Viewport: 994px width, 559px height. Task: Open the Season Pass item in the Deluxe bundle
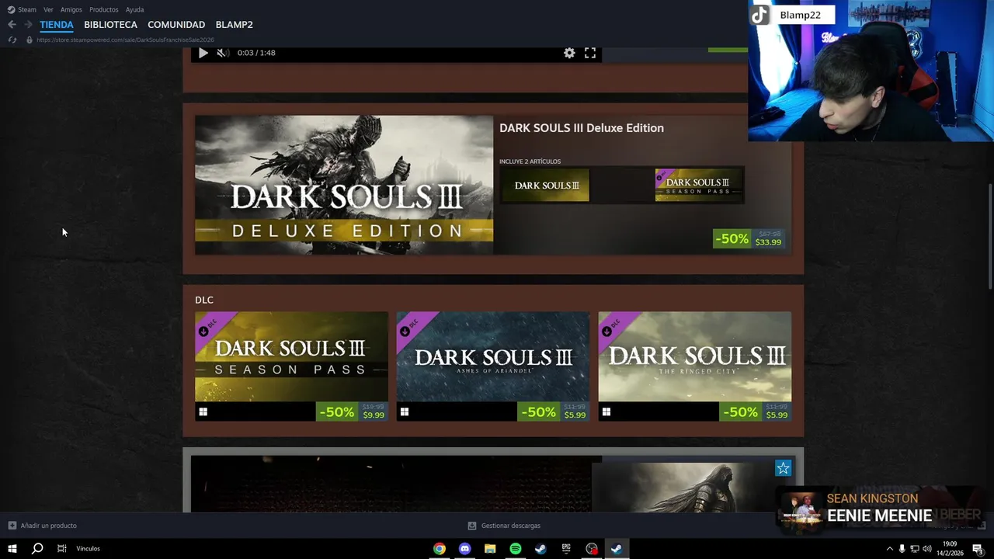pos(698,186)
